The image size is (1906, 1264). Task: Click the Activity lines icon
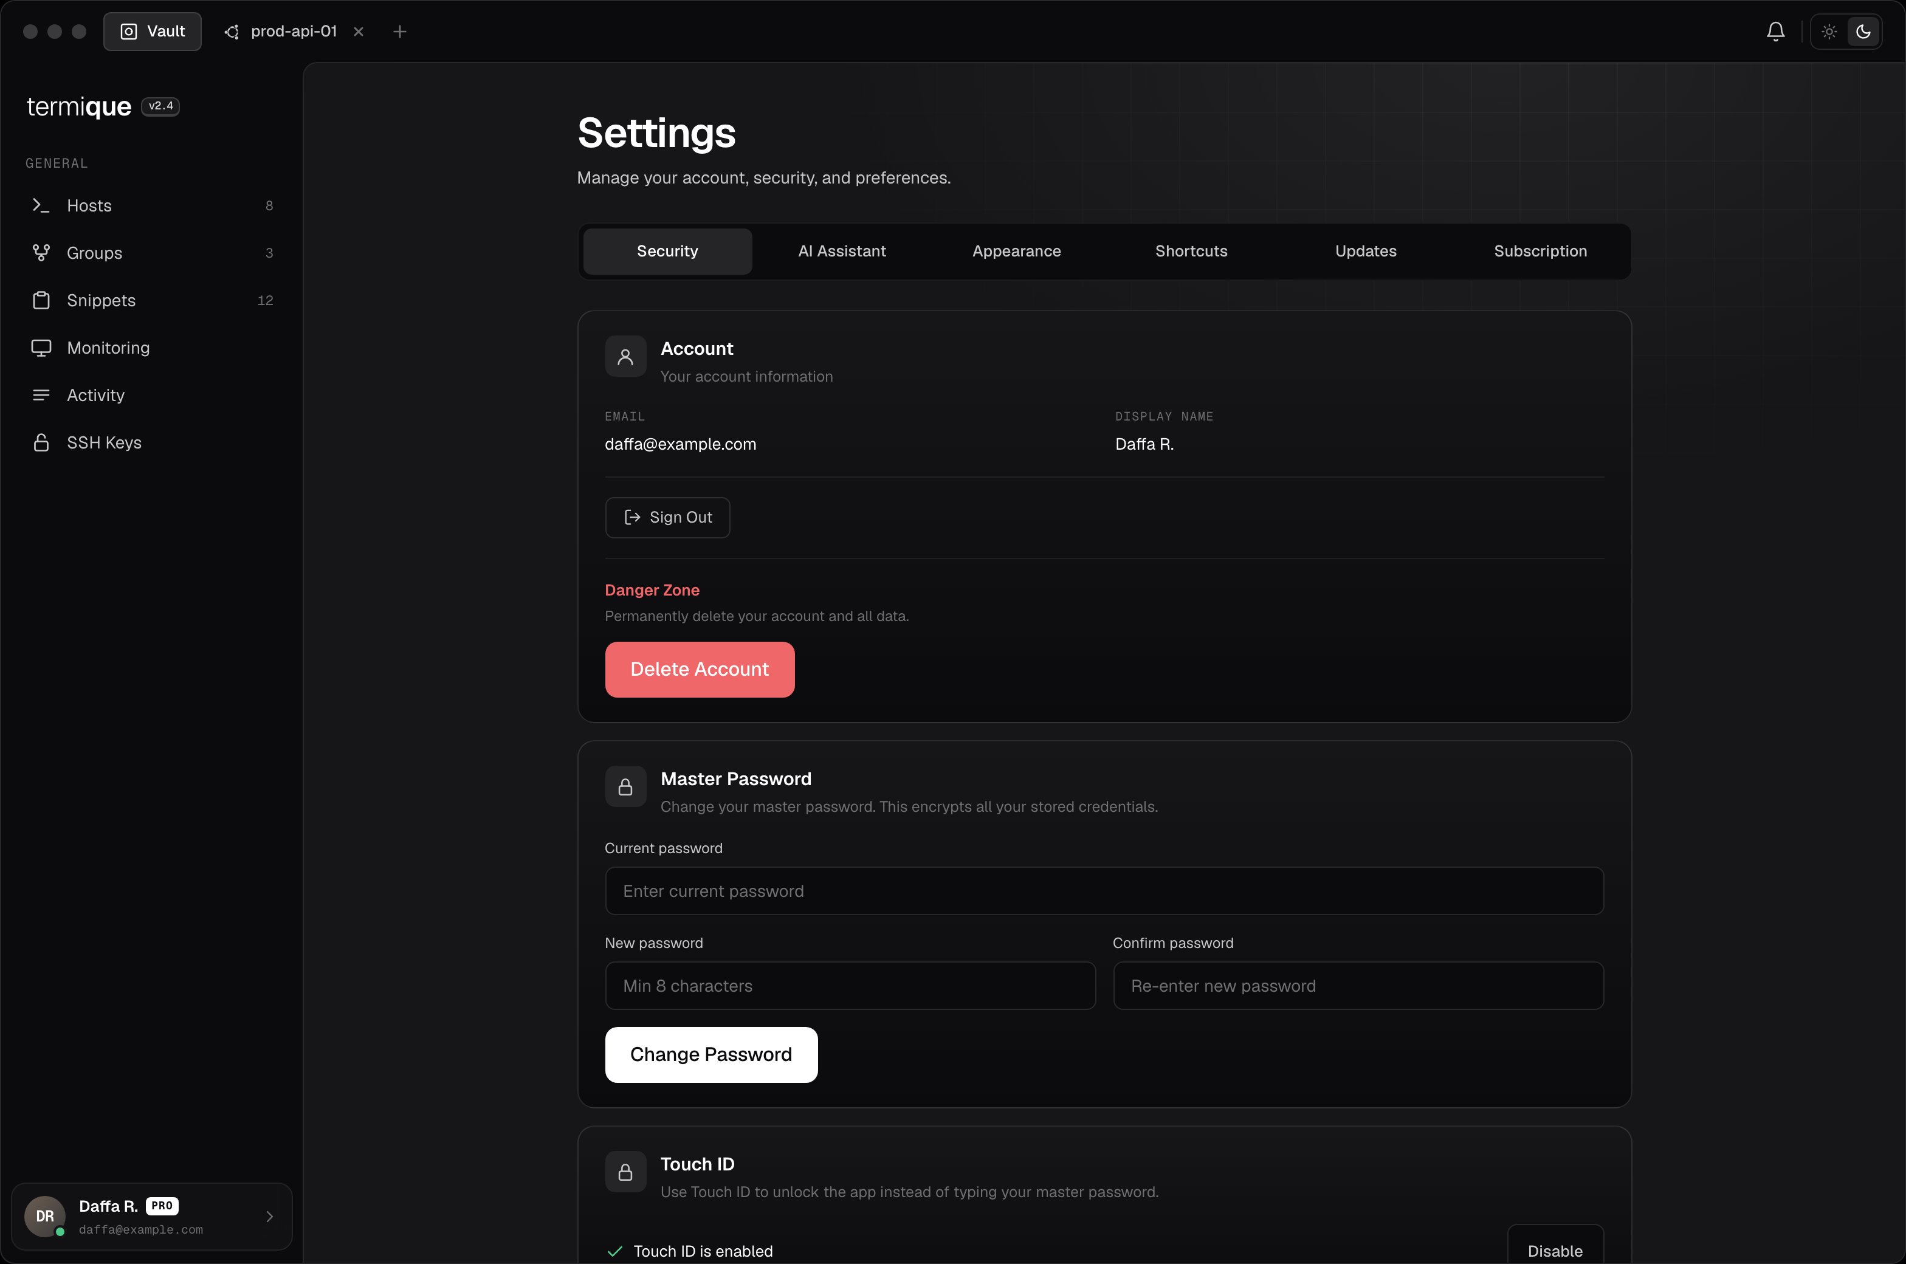[x=41, y=395]
